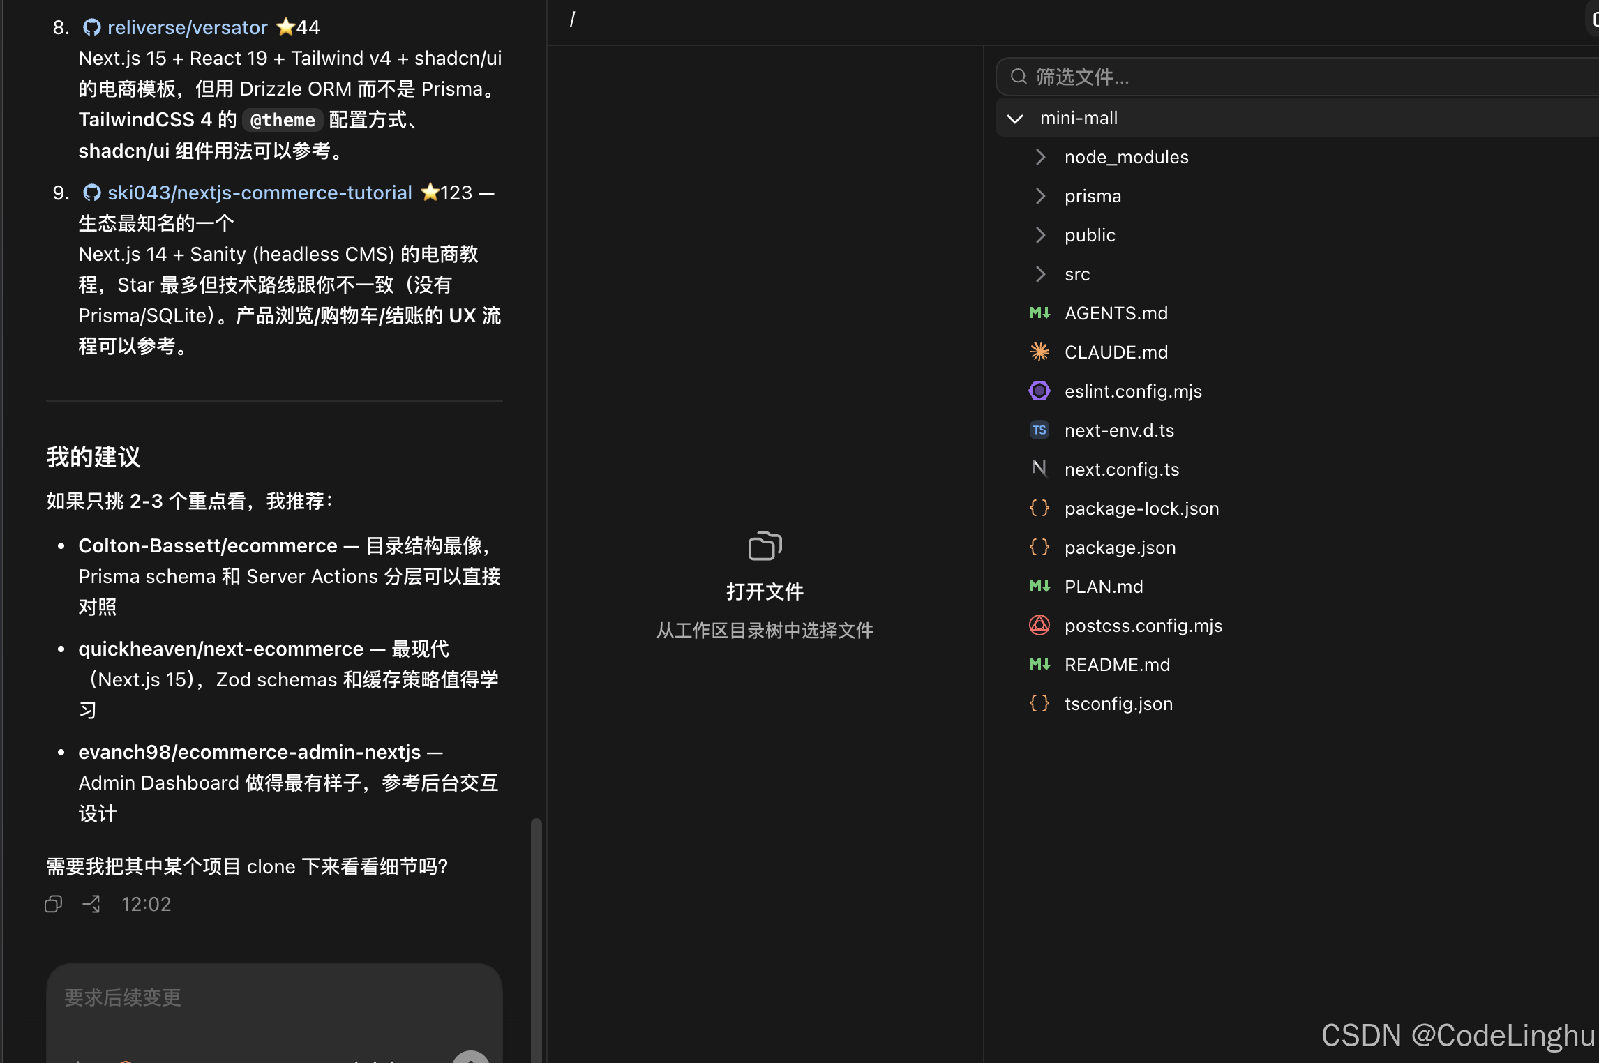Click GitHub icon beside ski043/nextjs-commerce-tutorial
The height and width of the screenshot is (1063, 1599).
pyautogui.click(x=91, y=193)
